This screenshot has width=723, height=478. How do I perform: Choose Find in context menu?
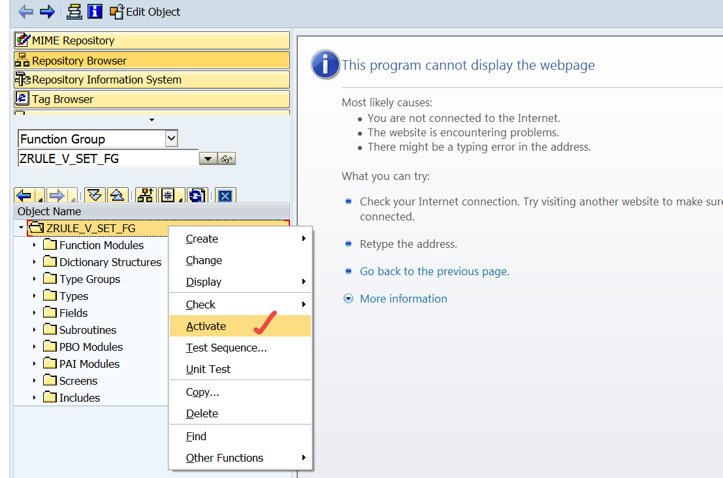pos(240,436)
